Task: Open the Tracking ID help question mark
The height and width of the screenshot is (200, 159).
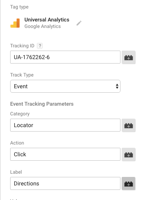Action: point(40,46)
